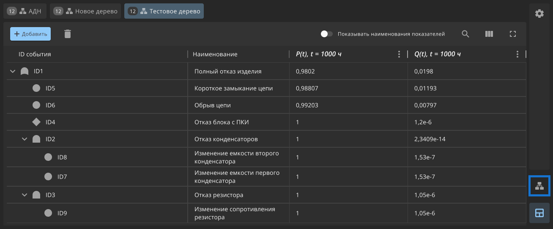Collapse the ID1 tree node
This screenshot has height=229, width=553.
pos(13,72)
